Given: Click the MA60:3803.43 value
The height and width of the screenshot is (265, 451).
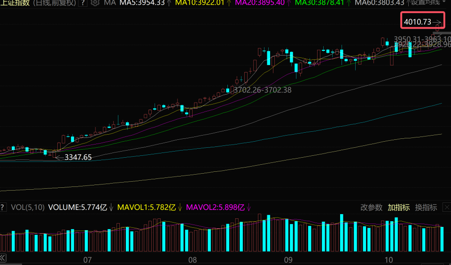Looking at the screenshot, I should coord(380,3).
